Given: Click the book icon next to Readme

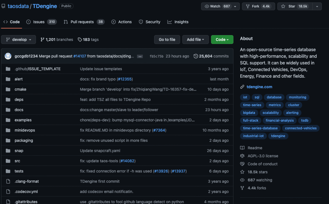Looking at the screenshot, I should click(x=242, y=148).
